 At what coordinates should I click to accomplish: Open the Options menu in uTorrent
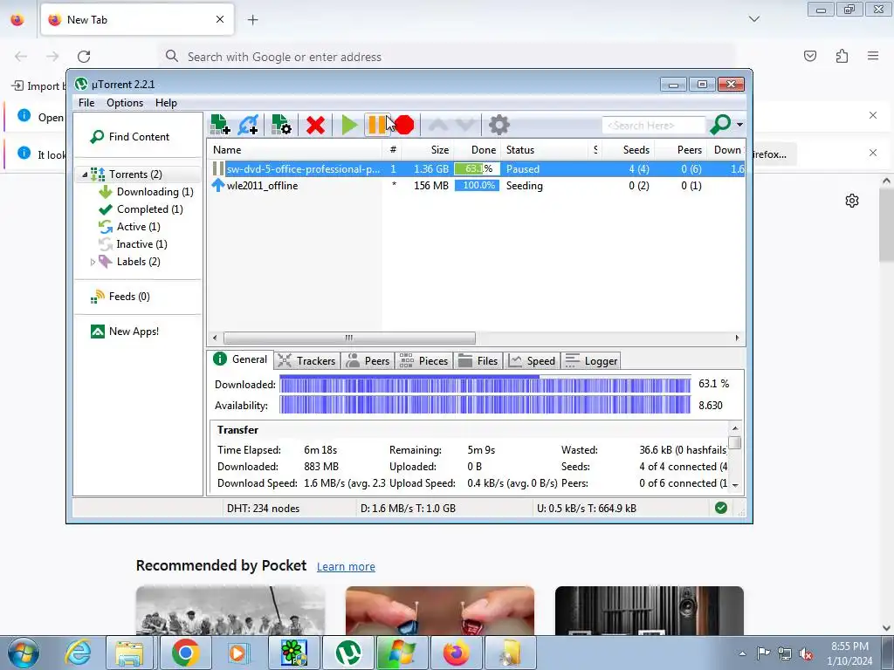pos(125,103)
